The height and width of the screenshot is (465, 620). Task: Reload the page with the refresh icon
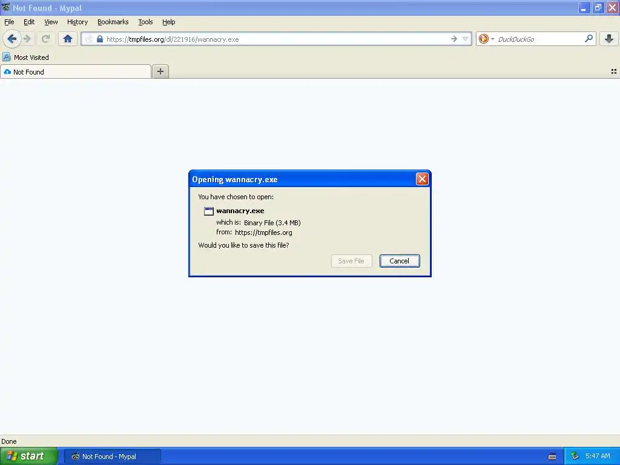tap(45, 39)
